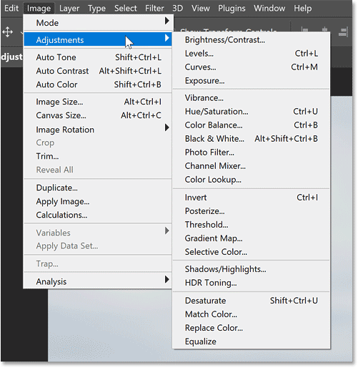
Task: Click the align horizontal centers icon
Action: (324, 29)
